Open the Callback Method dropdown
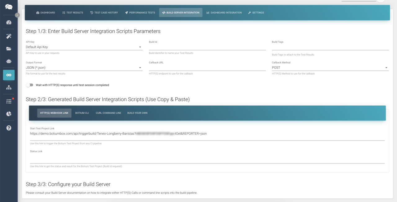The width and height of the screenshot is (397, 202). [x=386, y=67]
